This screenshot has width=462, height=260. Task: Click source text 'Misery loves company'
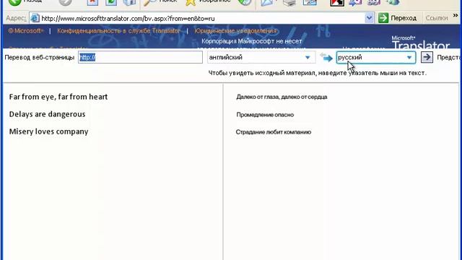click(x=48, y=131)
